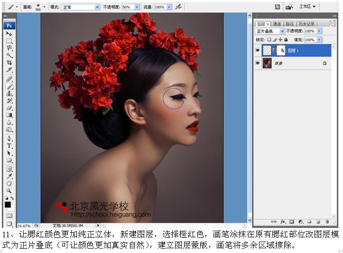Image resolution: width=343 pixels, height=253 pixels.
Task: Toggle lock all padlock icon
Action: [x=286, y=39]
